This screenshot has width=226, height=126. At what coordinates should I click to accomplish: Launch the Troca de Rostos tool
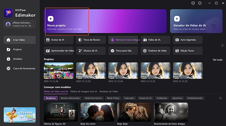[91, 40]
